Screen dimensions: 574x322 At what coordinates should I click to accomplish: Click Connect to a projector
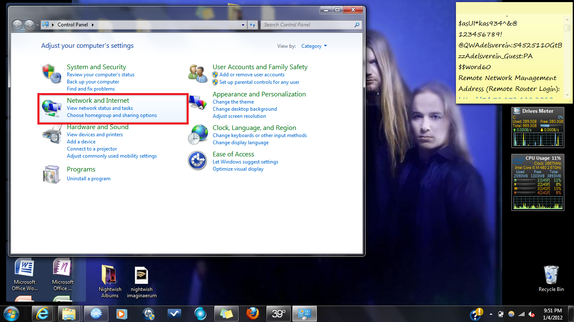click(92, 149)
